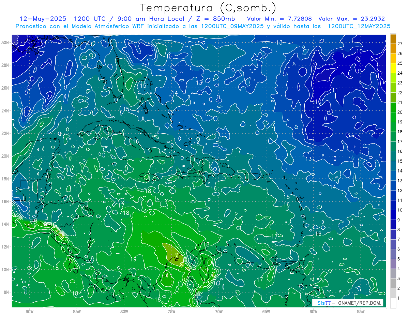
Task: Select "Valor Max. = 23.2932" text
Action: point(351,19)
